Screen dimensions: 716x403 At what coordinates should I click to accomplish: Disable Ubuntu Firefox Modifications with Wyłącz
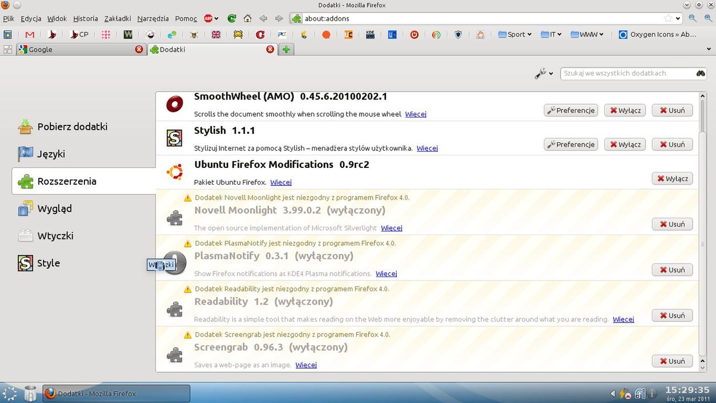[672, 179]
